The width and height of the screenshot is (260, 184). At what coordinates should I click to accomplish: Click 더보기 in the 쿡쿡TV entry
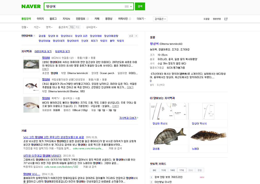(x=116, y=106)
